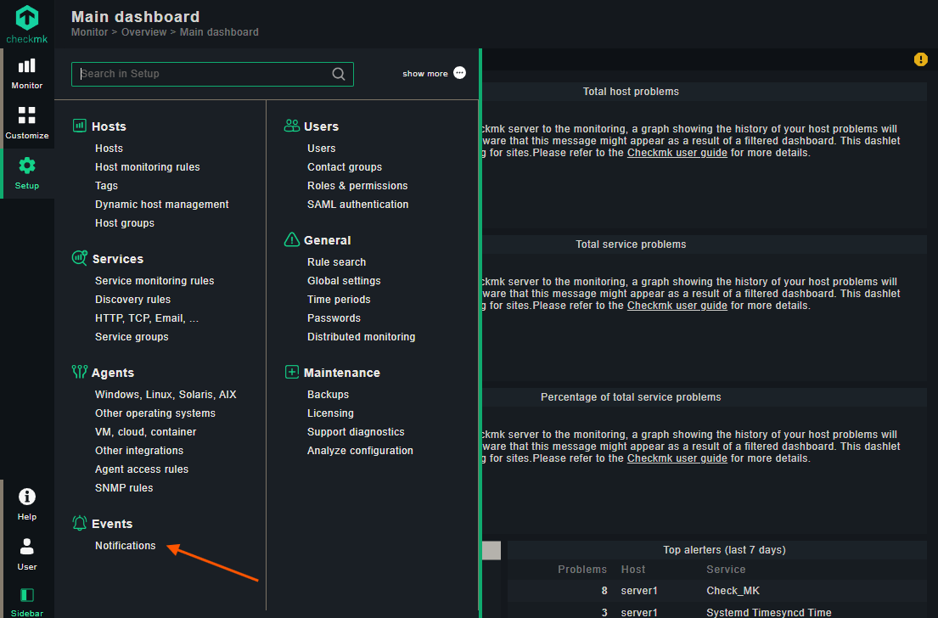Image resolution: width=938 pixels, height=618 pixels.
Task: Click the Overview breadcrumb link
Action: 143,32
